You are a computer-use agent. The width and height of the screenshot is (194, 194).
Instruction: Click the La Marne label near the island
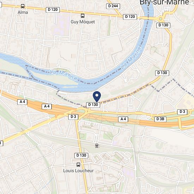click(63, 75)
